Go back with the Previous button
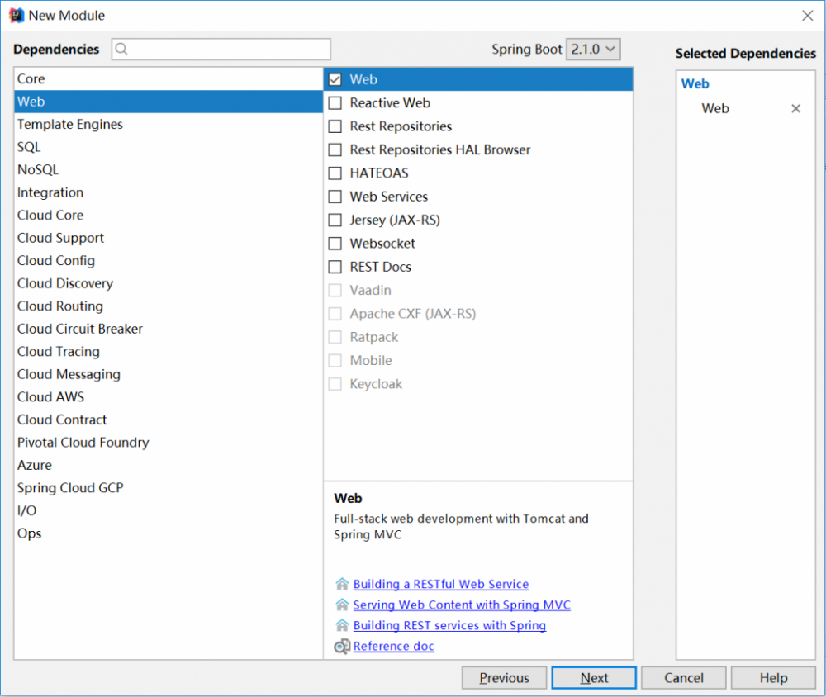 504,678
